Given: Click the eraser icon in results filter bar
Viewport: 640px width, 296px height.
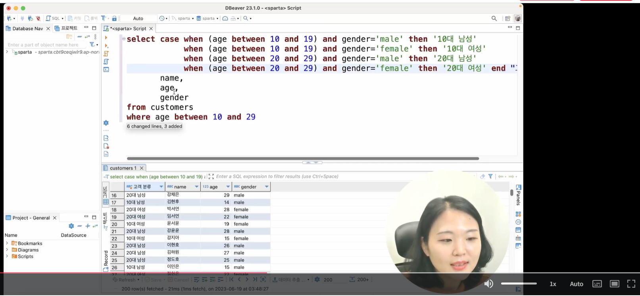Looking at the screenshot, I should 482,176.
